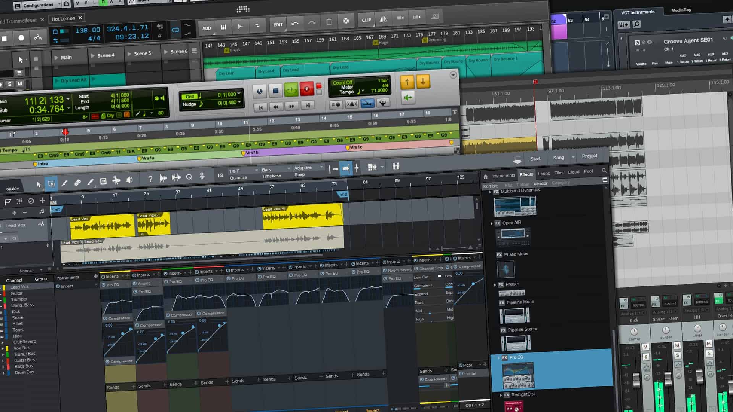
Task: Click the green play button in Pro Tools
Action: (291, 90)
